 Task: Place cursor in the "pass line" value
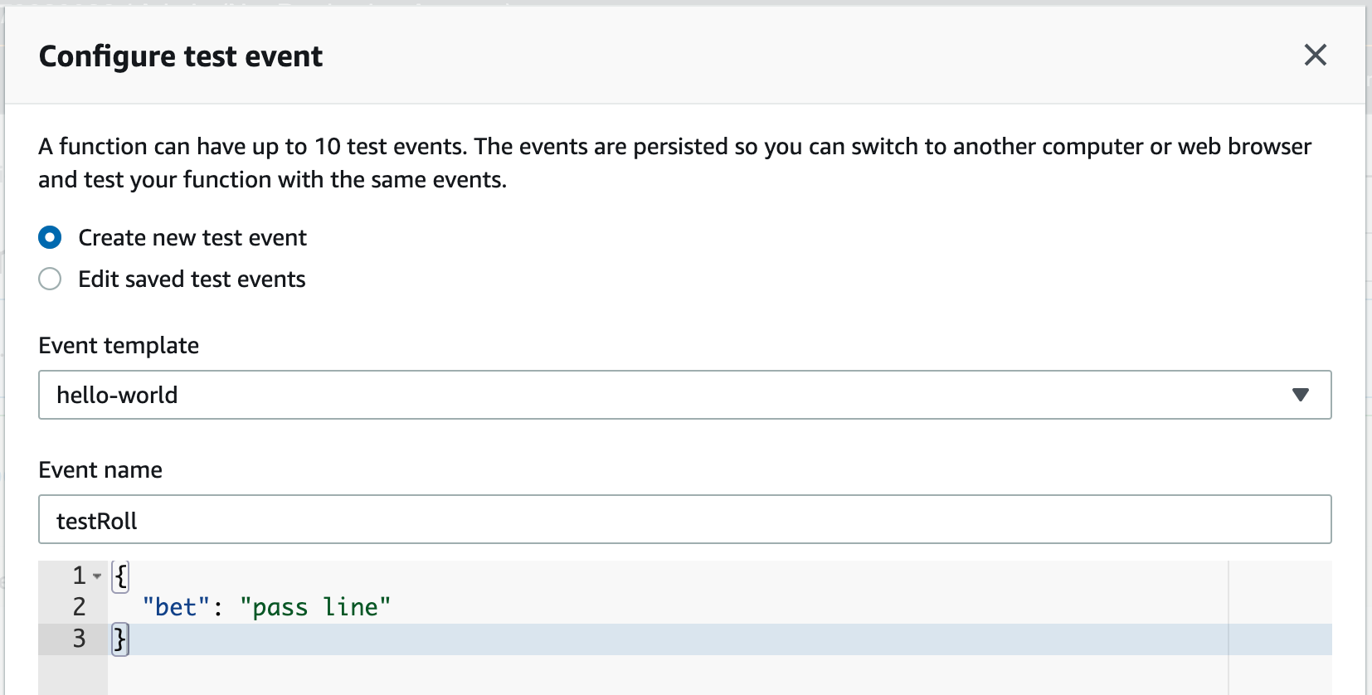click(x=315, y=607)
